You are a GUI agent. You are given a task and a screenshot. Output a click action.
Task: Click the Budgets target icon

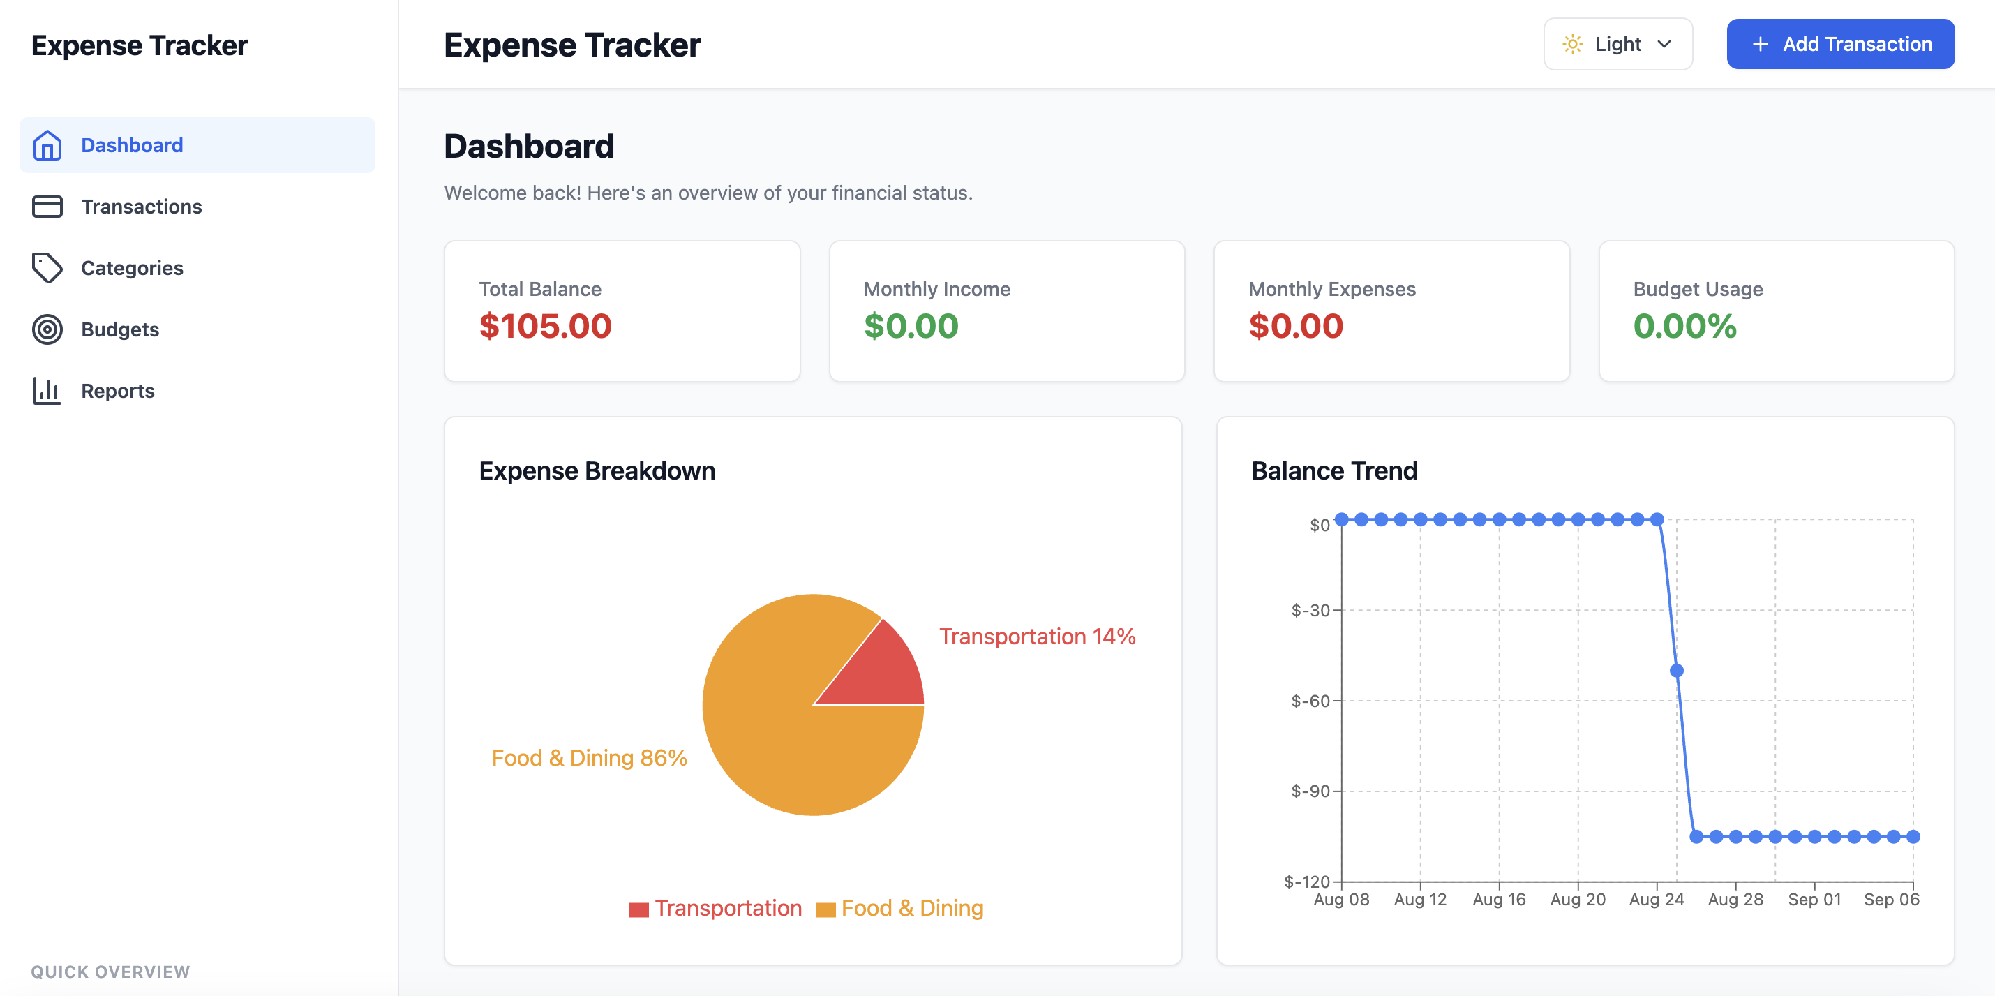47,329
